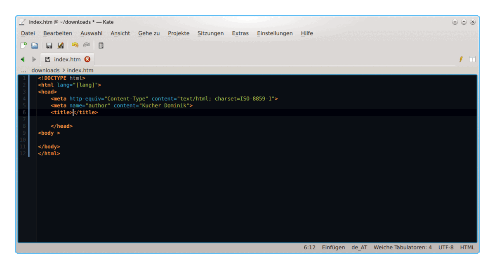Image resolution: width=495 pixels, height=269 pixels.
Task: Open the Auswahl menu
Action: tap(92, 33)
